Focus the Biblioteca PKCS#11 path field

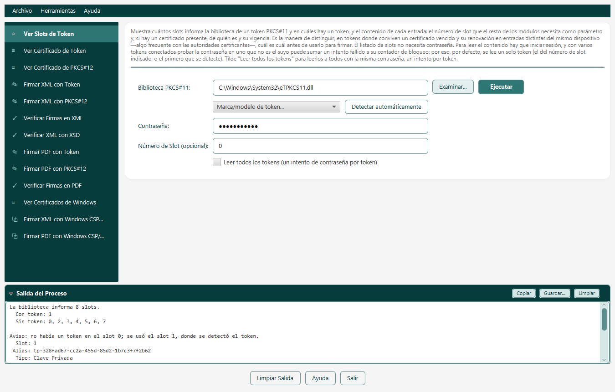tap(320, 87)
